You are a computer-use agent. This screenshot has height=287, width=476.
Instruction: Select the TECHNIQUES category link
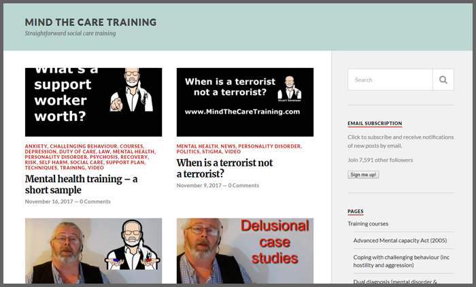click(x=41, y=168)
